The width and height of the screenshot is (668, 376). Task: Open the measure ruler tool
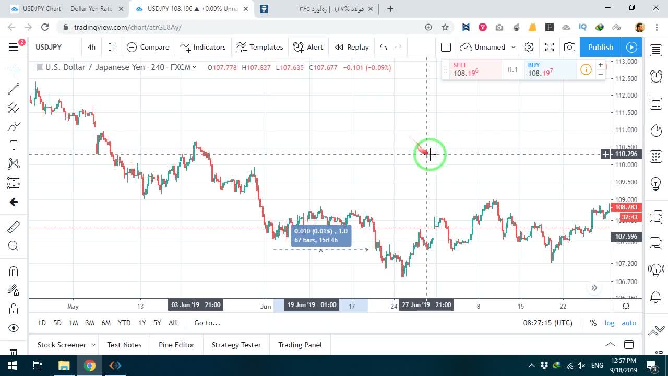tap(14, 227)
